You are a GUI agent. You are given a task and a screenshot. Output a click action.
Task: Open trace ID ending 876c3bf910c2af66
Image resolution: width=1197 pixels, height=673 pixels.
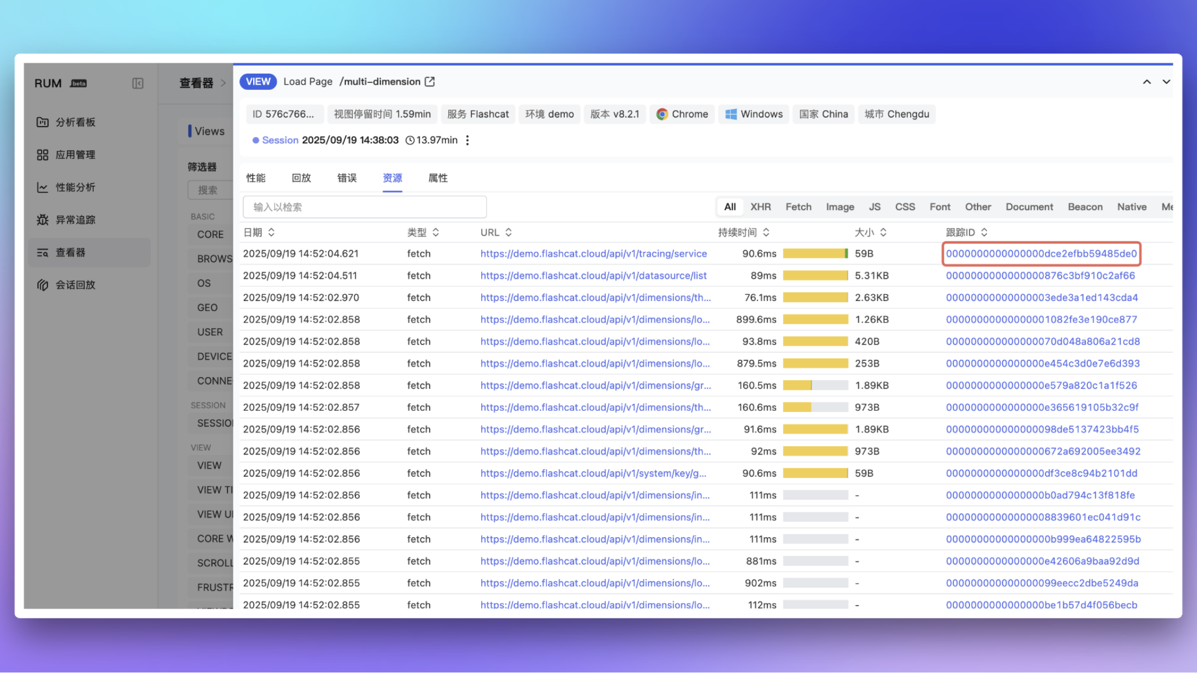(x=1040, y=276)
